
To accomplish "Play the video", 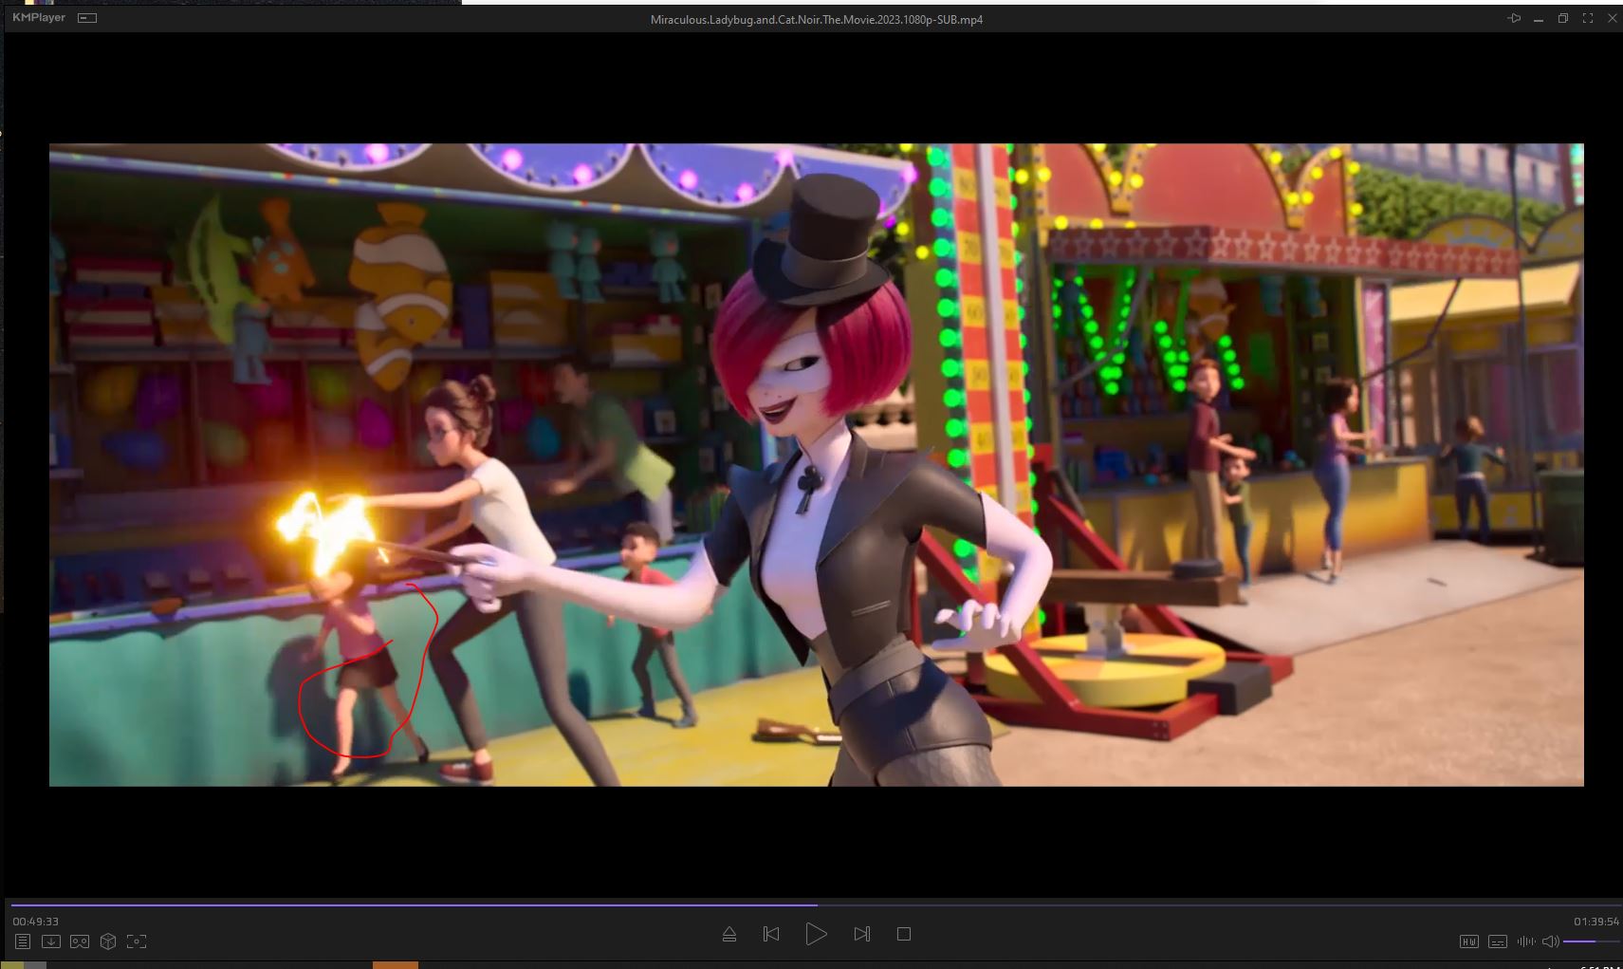I will [816, 935].
